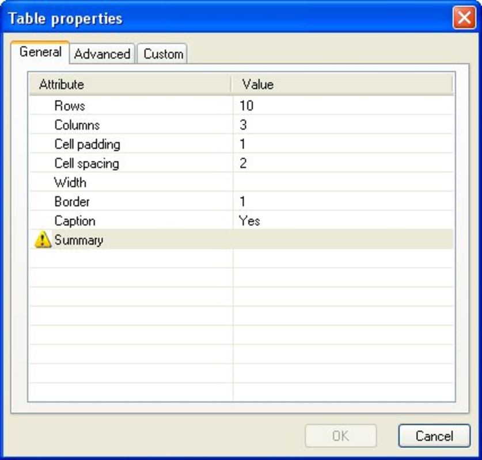This screenshot has width=482, height=460.
Task: Edit the Rows value field
Action: [343, 105]
